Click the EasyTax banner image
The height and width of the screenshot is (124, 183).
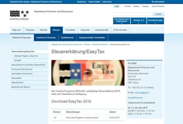click(x=88, y=73)
